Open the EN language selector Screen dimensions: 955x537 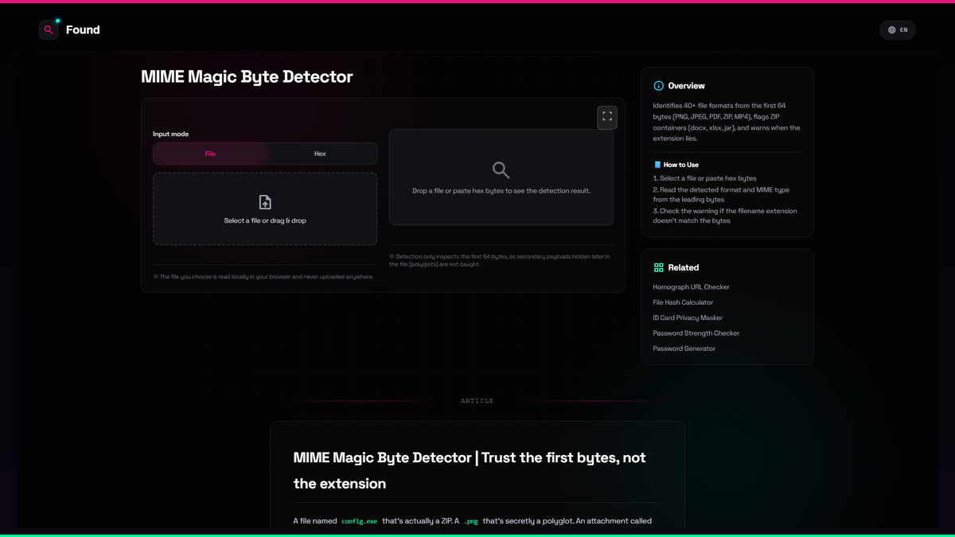898,30
